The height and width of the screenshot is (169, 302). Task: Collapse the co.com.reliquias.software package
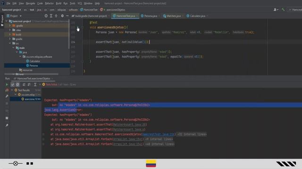20,57
